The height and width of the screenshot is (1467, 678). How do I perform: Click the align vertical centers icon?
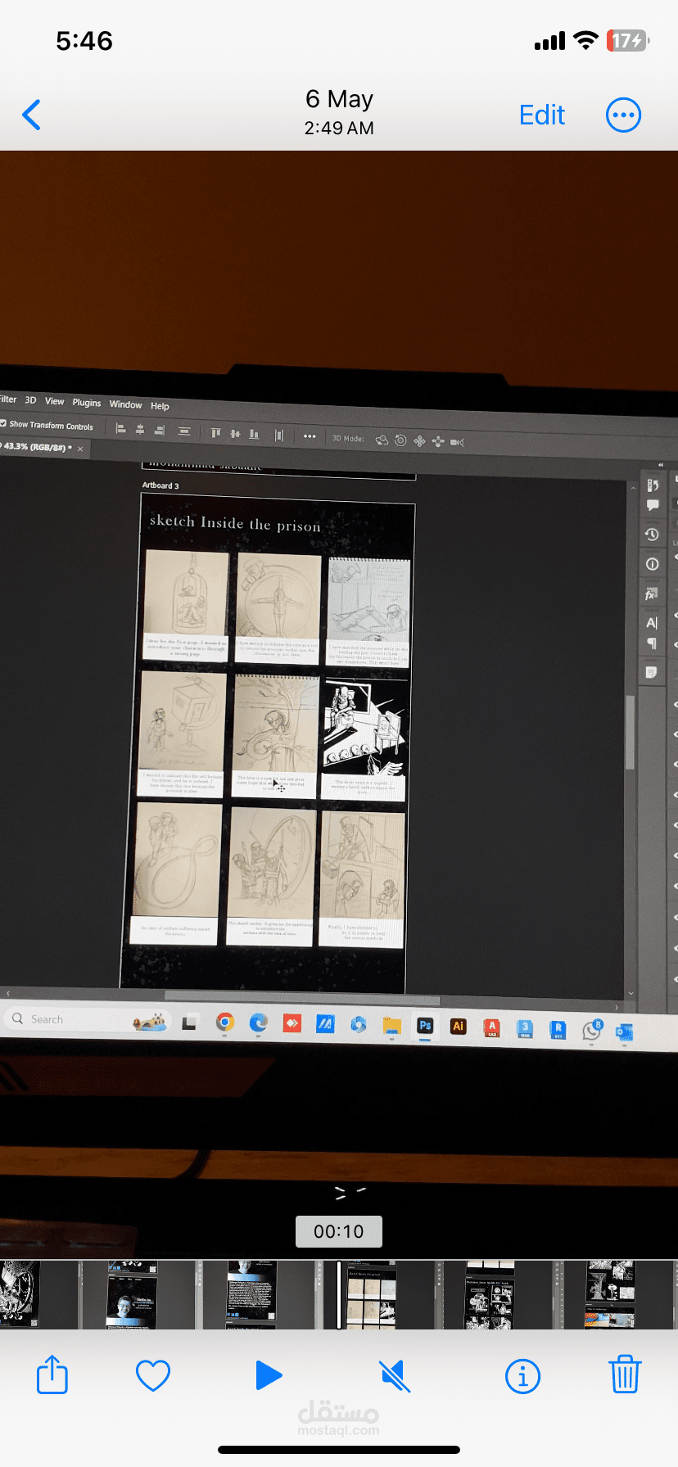click(235, 433)
